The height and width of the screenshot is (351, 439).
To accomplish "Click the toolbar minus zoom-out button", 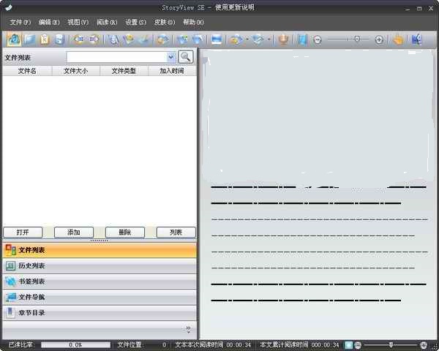I will click(x=318, y=39).
